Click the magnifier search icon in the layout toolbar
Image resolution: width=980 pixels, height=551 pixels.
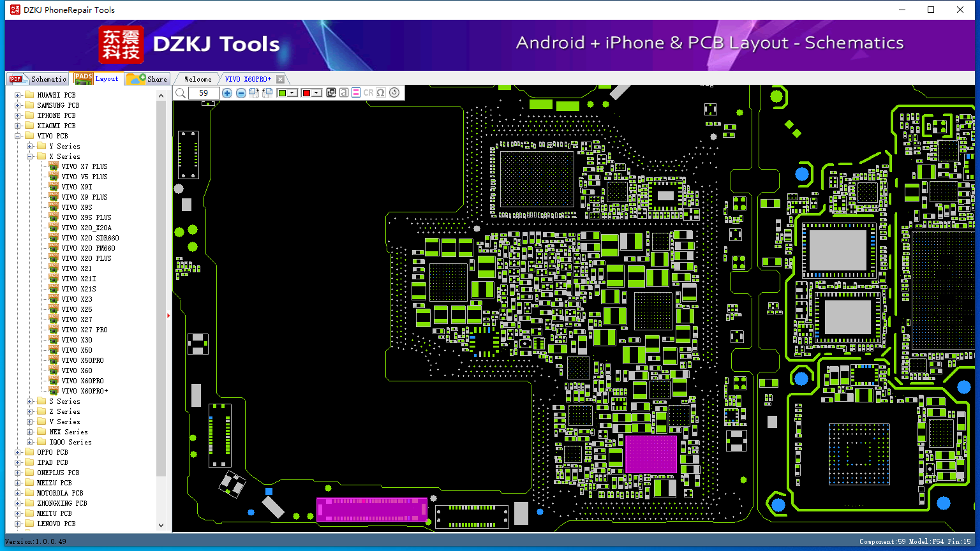[x=181, y=93]
